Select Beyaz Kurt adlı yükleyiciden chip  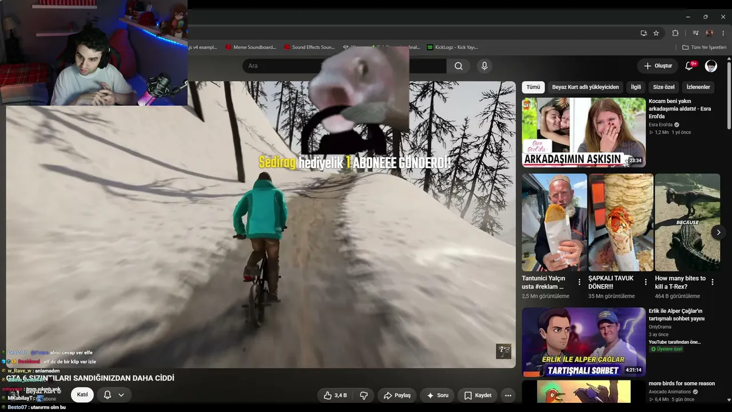point(585,87)
